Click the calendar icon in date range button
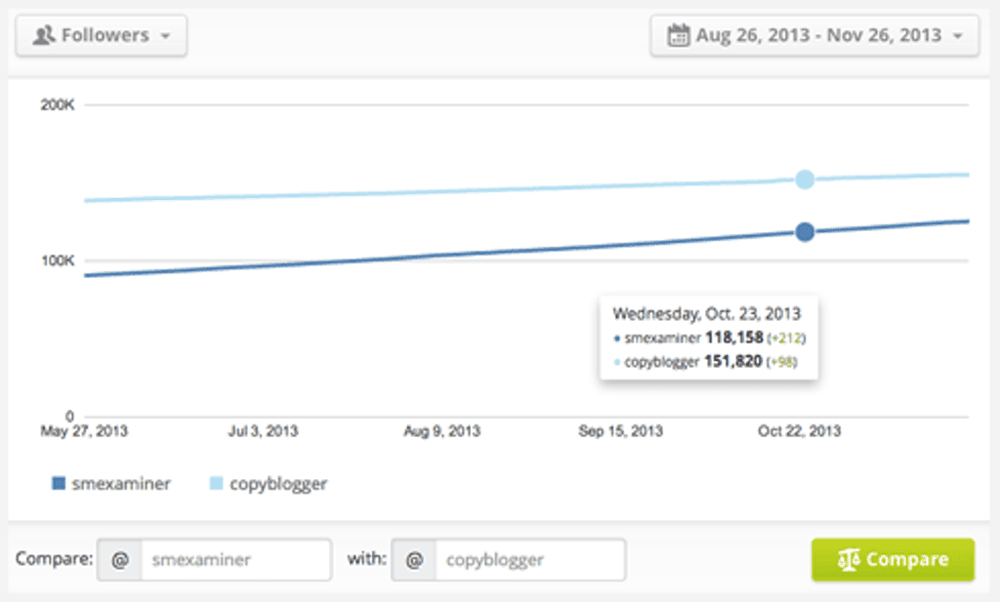Screen dimensions: 1000x602 (678, 35)
